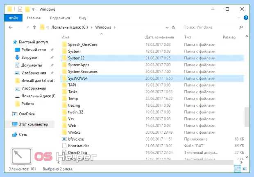Click the vertical scrollbar up arrow
This screenshot has height=177, width=254.
247,36
